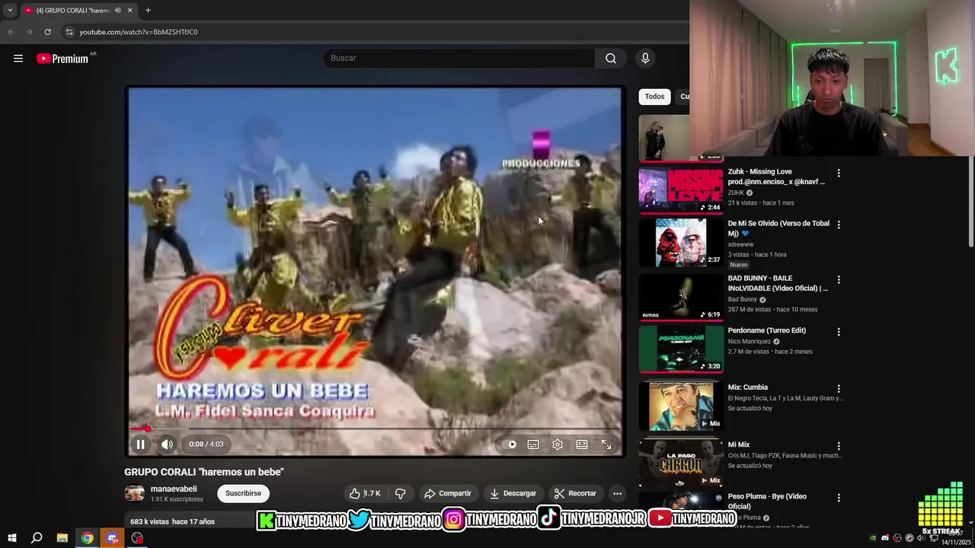The width and height of the screenshot is (975, 548).
Task: Mute the tab audio speaker icon
Action: click(x=117, y=11)
